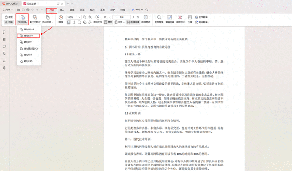Switch to the 保护 ribbon tab
The width and height of the screenshot is (292, 171).
pyautogui.click(x=113, y=10)
